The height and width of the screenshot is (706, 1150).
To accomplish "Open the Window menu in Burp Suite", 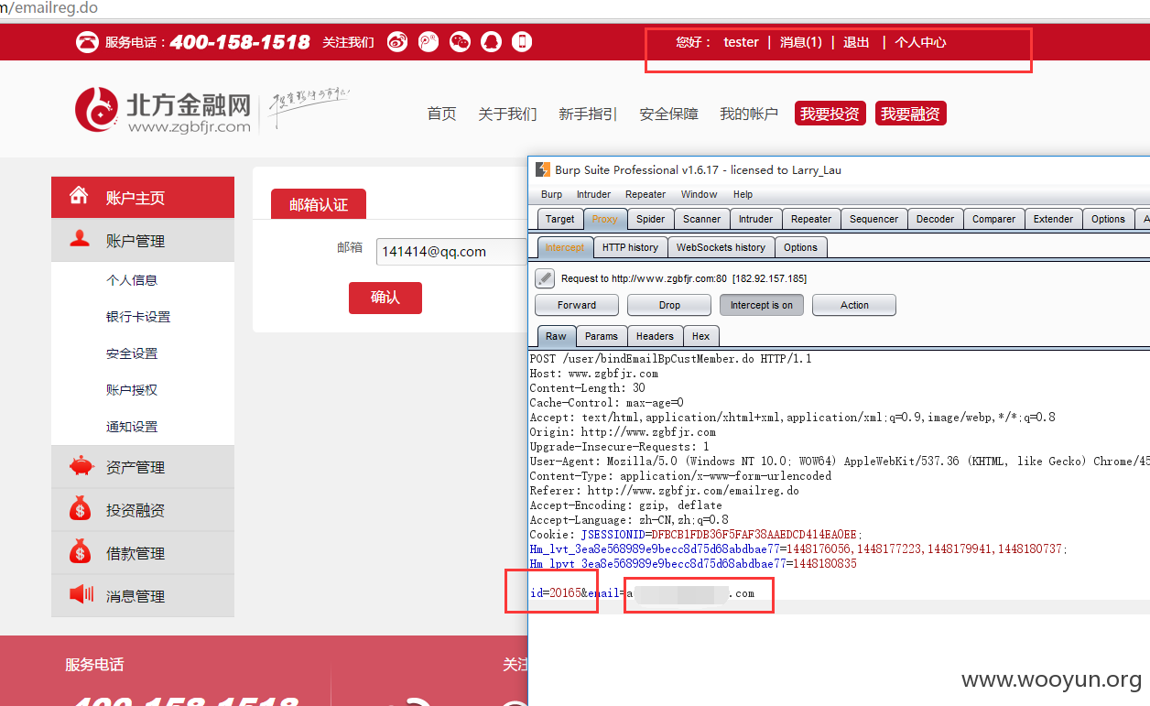I will (699, 194).
